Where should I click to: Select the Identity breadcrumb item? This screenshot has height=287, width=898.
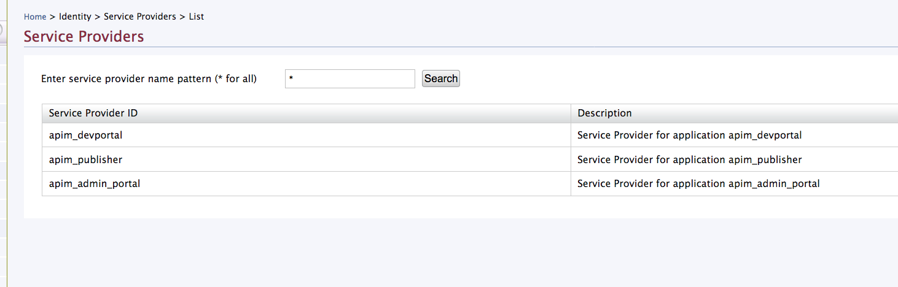(x=75, y=17)
